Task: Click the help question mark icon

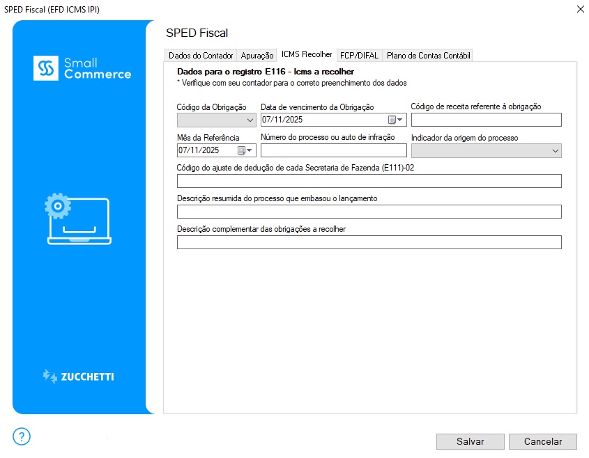Action: tap(22, 436)
